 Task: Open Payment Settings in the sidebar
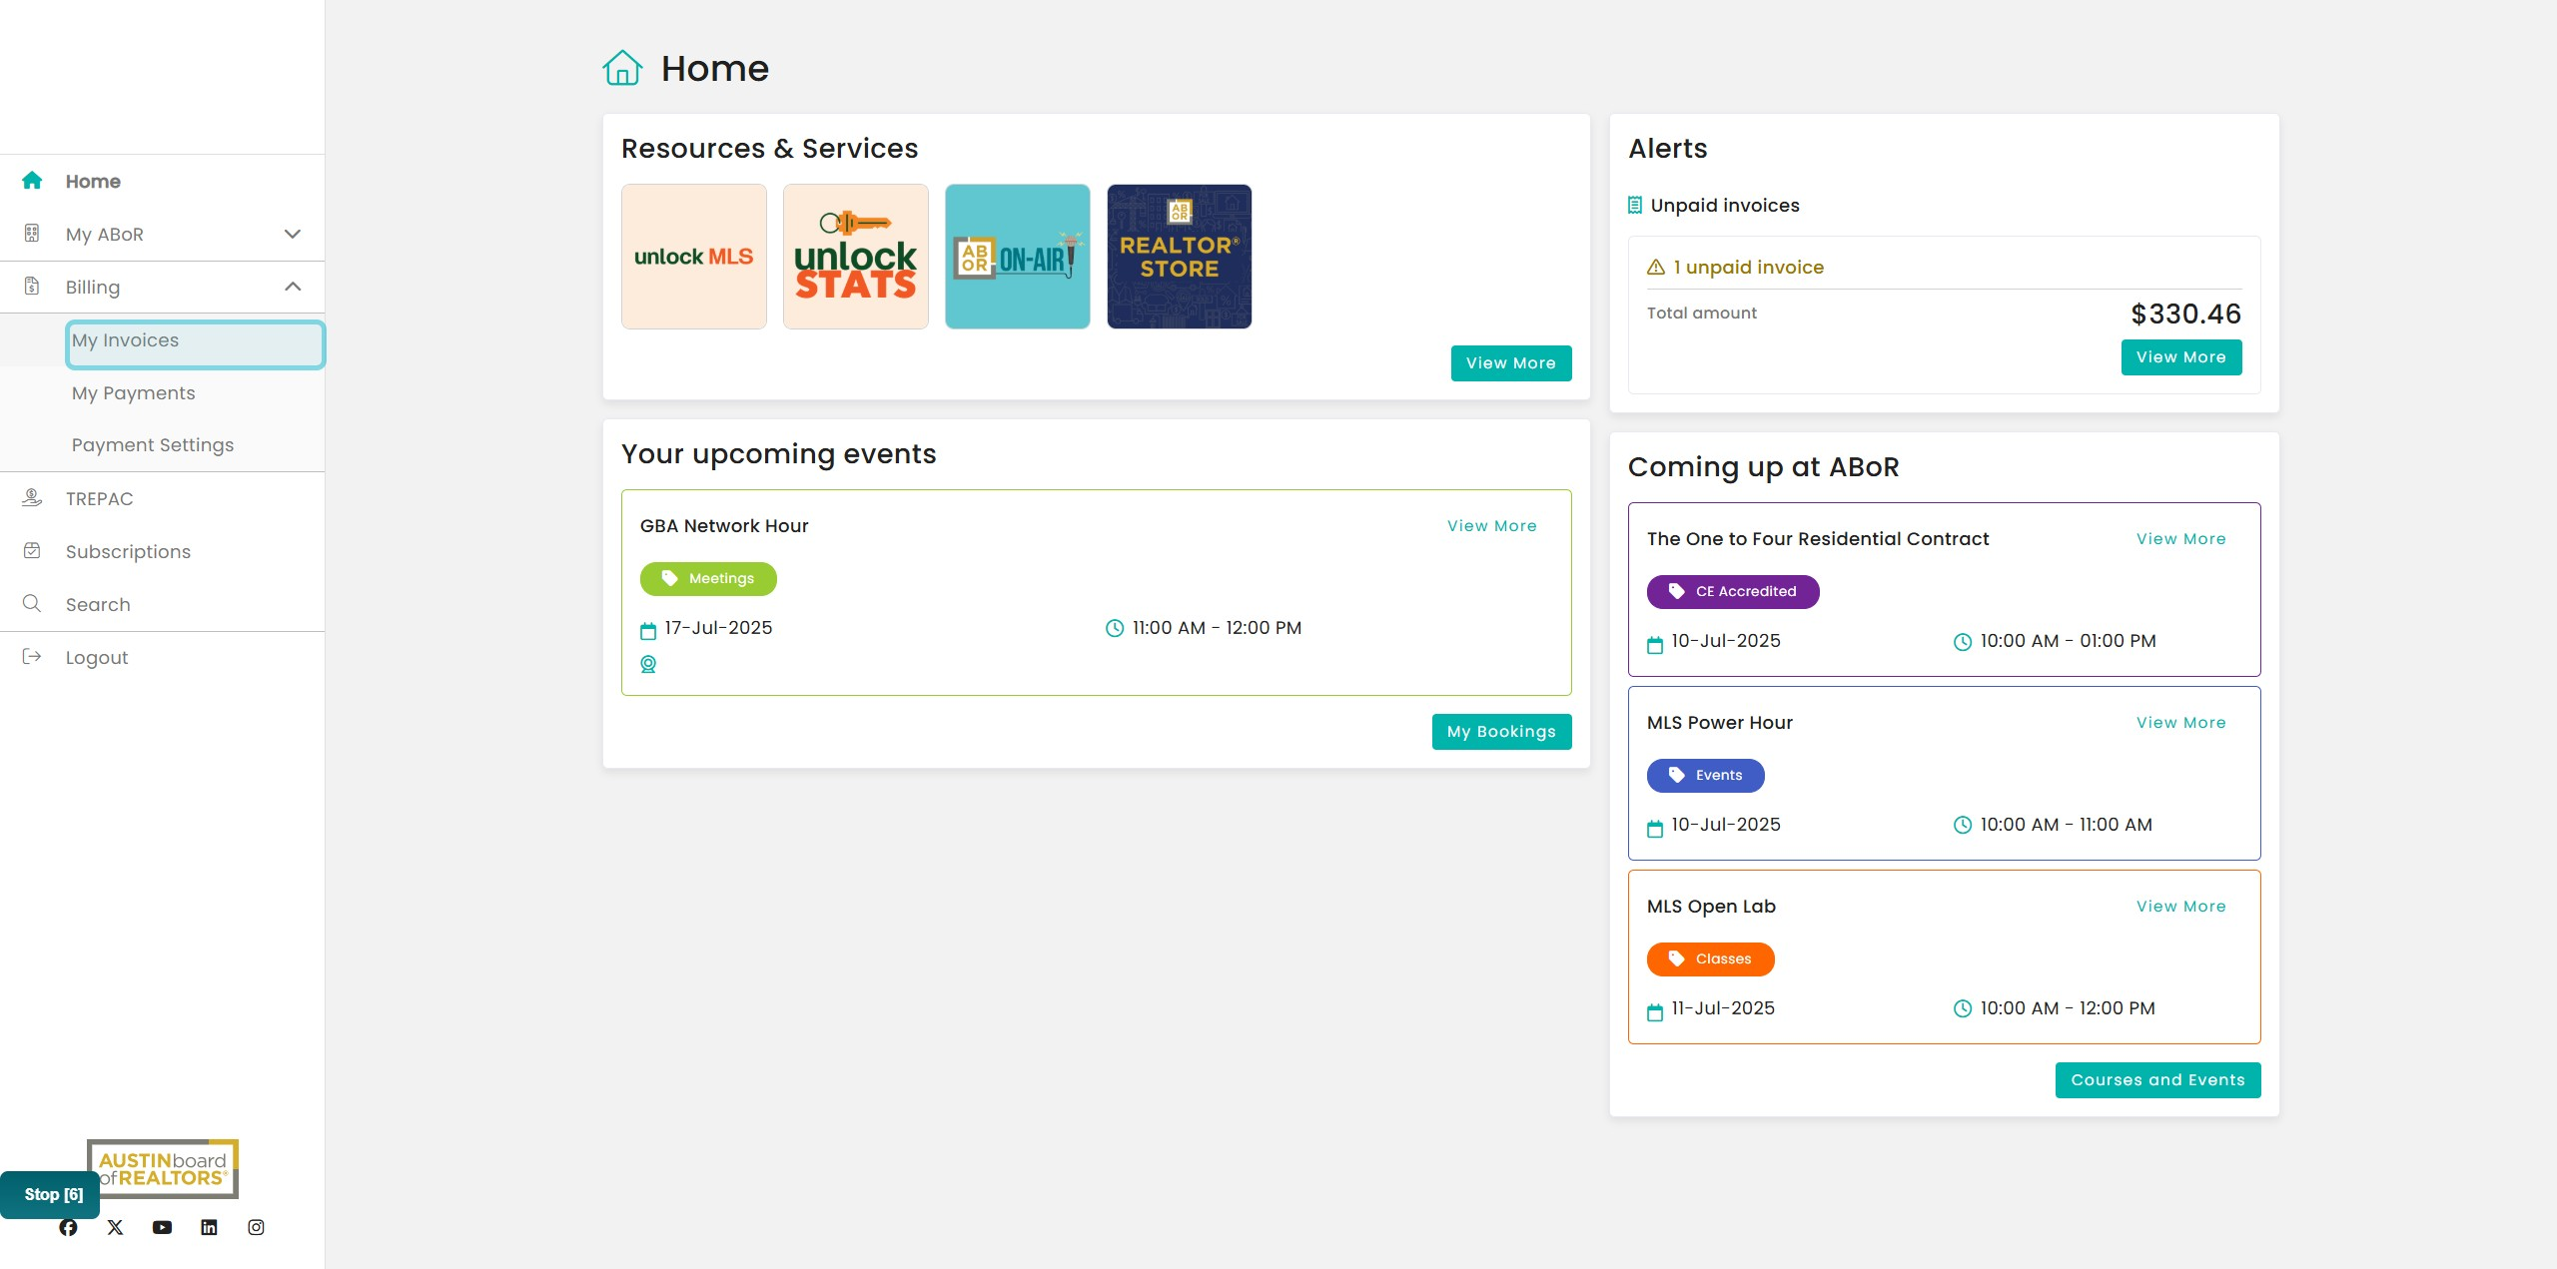153,445
